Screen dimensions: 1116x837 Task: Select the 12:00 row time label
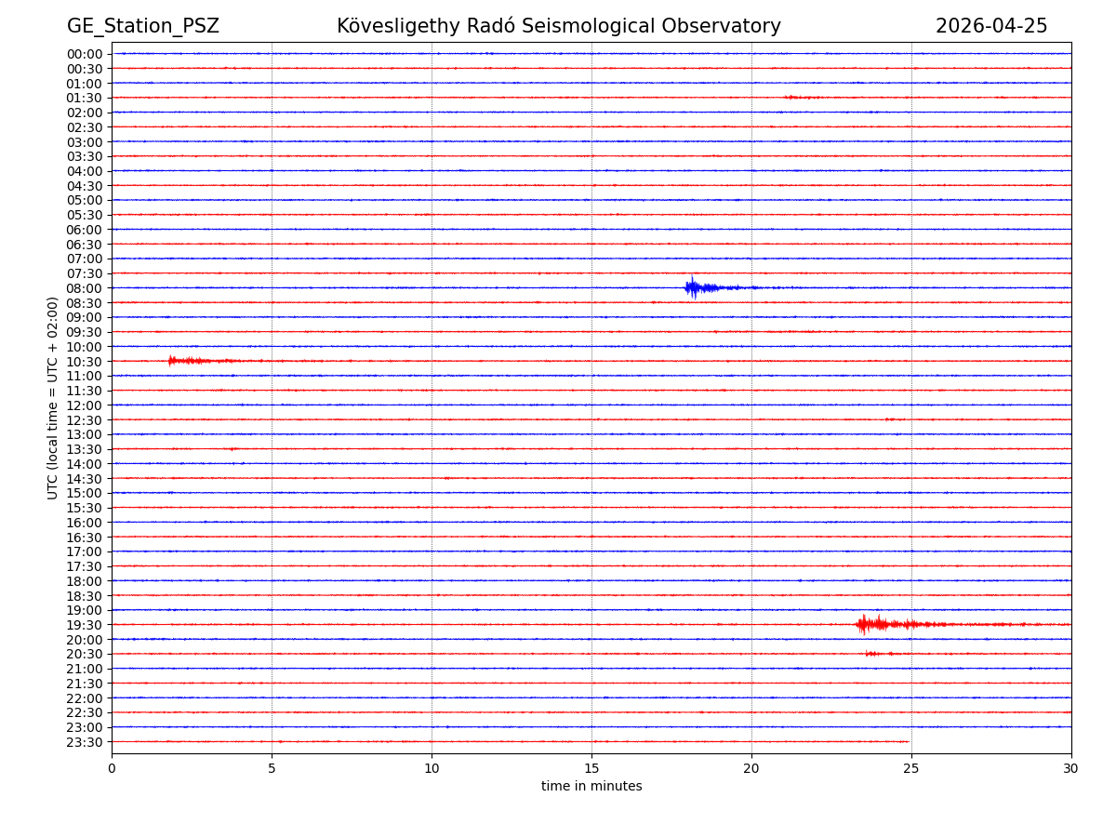point(85,405)
